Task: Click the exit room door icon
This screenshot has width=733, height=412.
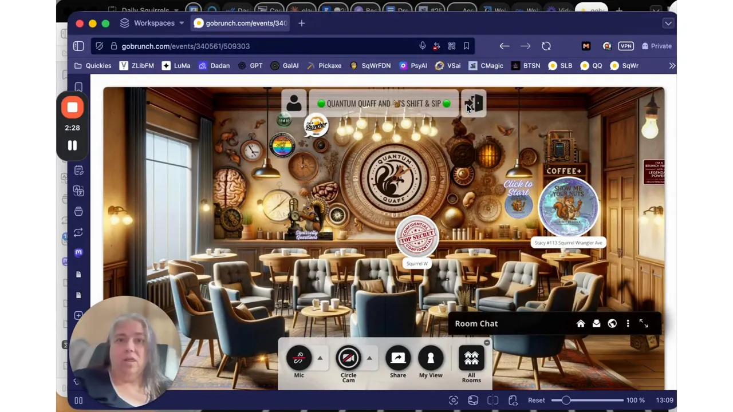Action: click(x=474, y=104)
